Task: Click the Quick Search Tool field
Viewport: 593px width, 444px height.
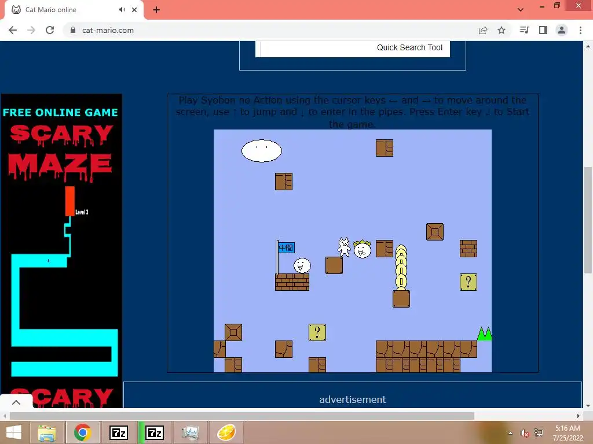Action: [353, 48]
